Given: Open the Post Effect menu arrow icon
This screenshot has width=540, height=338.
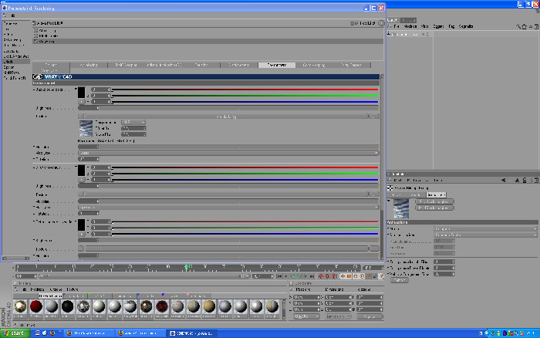Looking at the screenshot, I should 381,23.
